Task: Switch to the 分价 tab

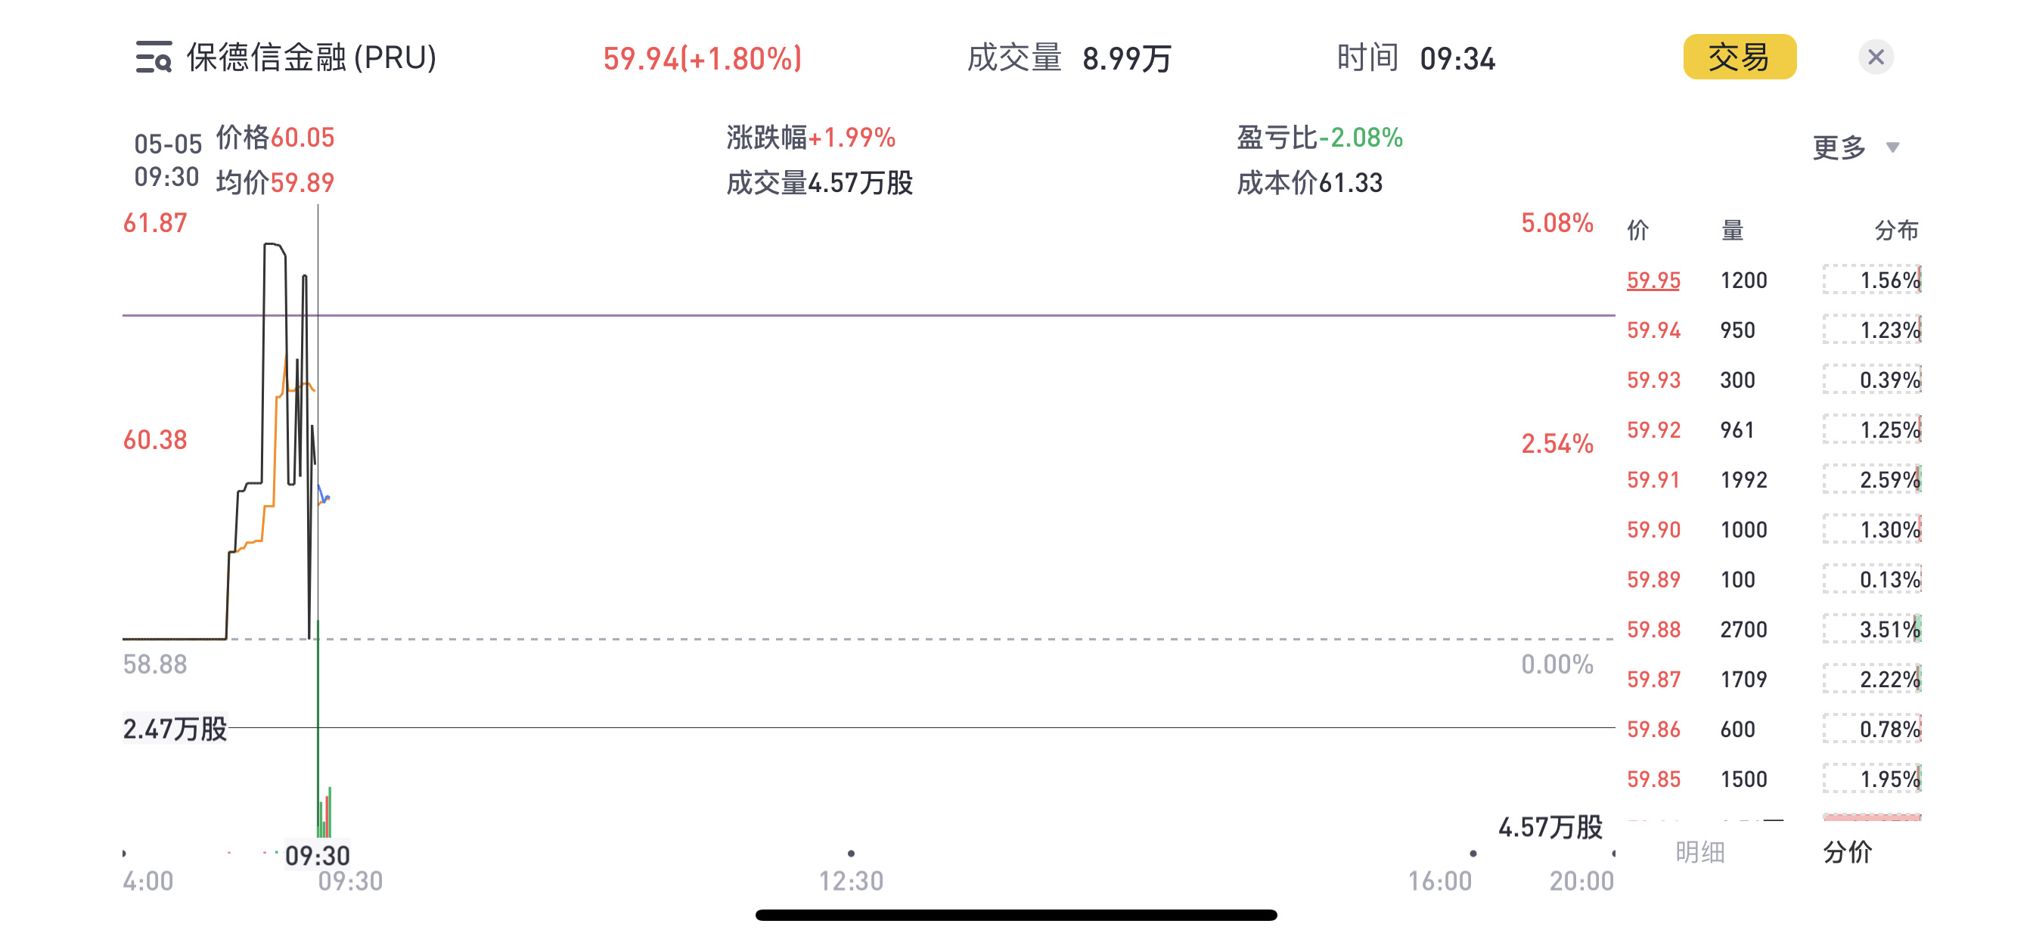Action: point(1847,851)
